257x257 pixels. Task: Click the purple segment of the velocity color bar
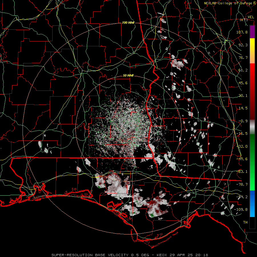pos(252,32)
